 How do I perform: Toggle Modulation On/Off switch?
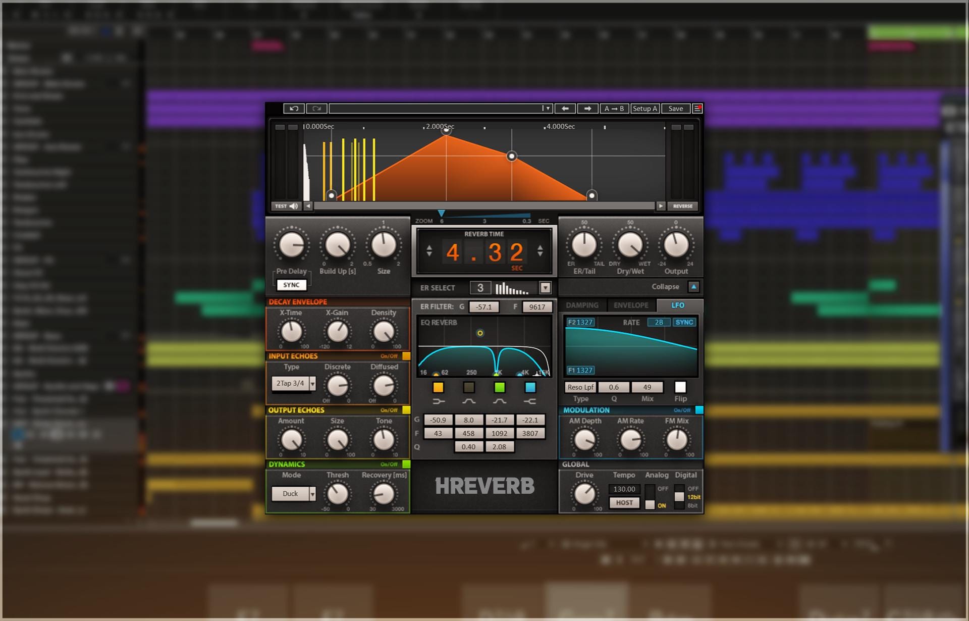[x=699, y=410]
